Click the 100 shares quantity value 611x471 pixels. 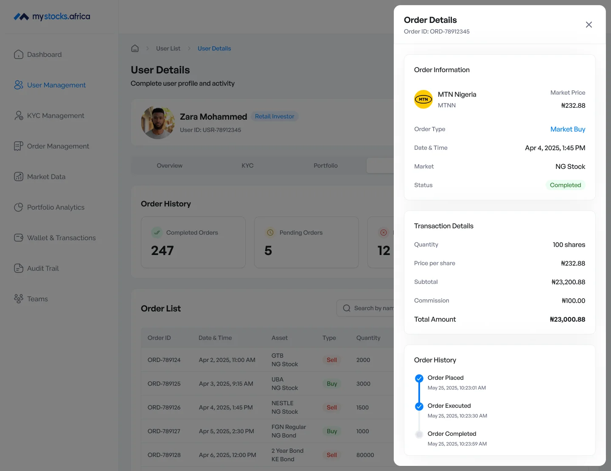(x=569, y=244)
